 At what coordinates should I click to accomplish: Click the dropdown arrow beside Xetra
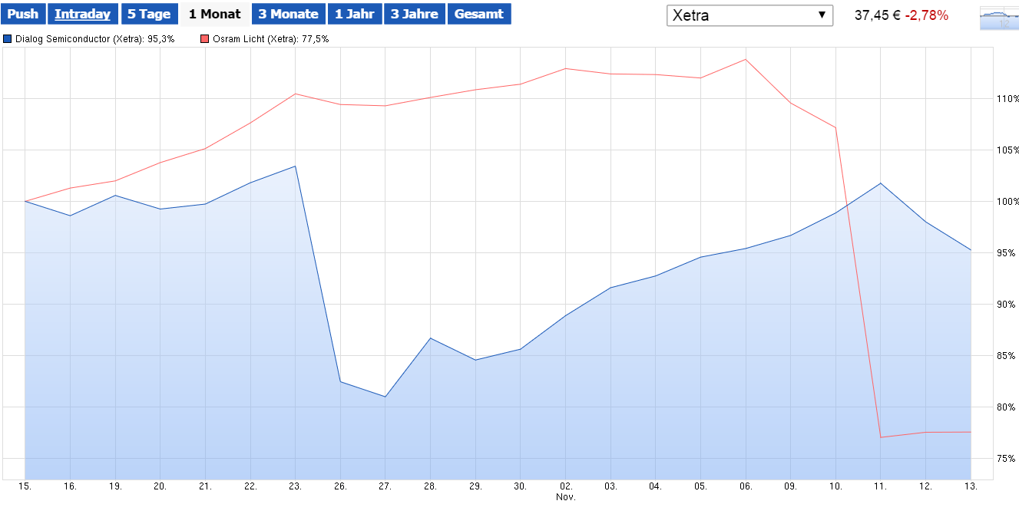(821, 15)
